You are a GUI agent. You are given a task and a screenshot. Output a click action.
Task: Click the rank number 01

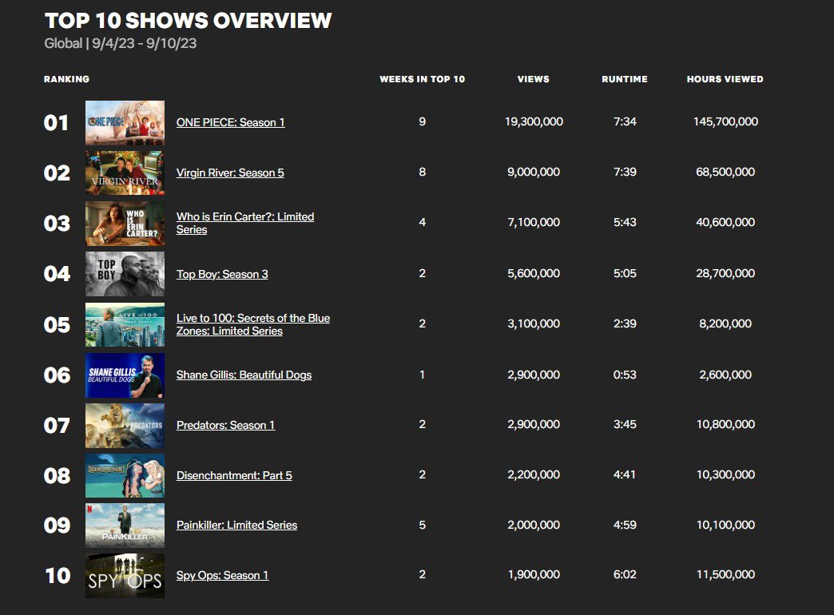point(57,123)
